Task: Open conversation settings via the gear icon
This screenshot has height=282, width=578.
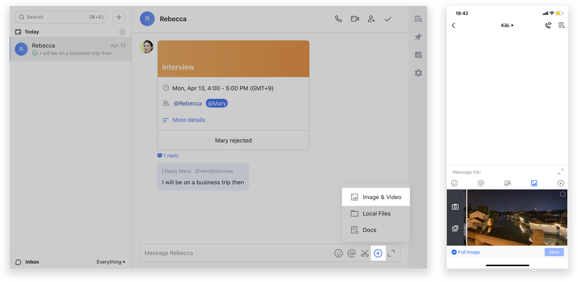Action: (418, 73)
